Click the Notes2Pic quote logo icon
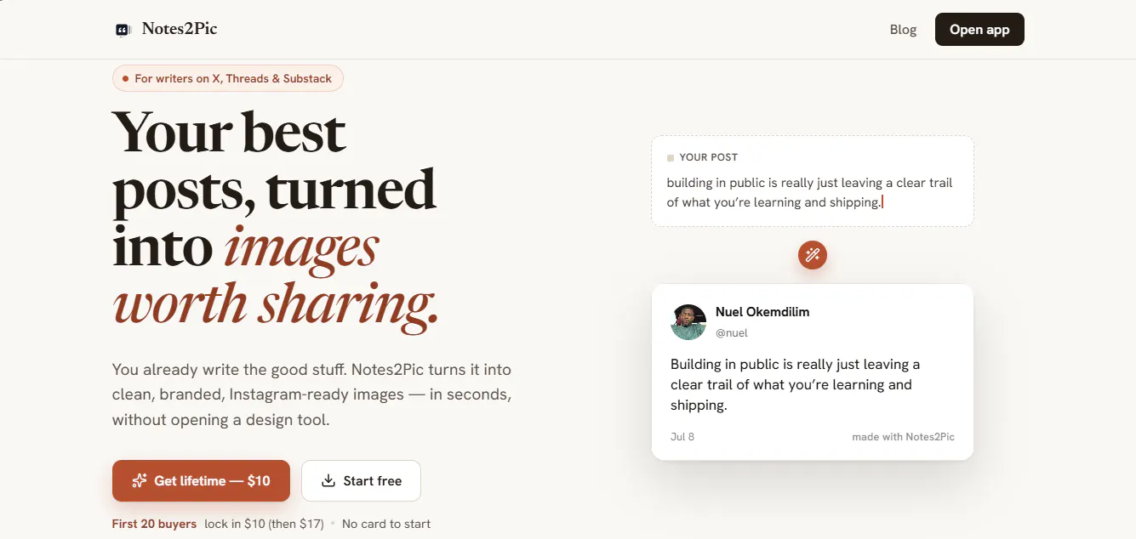1136x539 pixels. click(x=123, y=30)
